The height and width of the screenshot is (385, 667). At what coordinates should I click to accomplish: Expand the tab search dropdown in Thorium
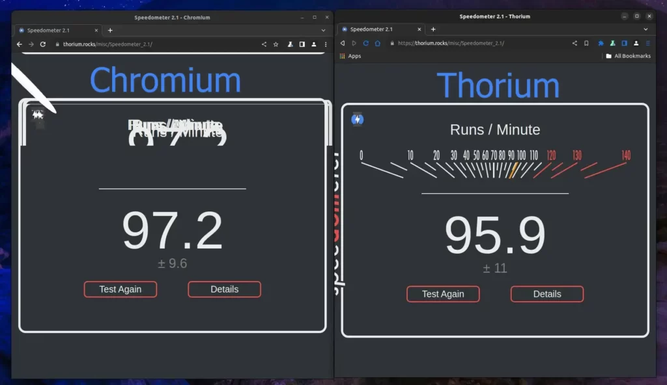coord(646,29)
